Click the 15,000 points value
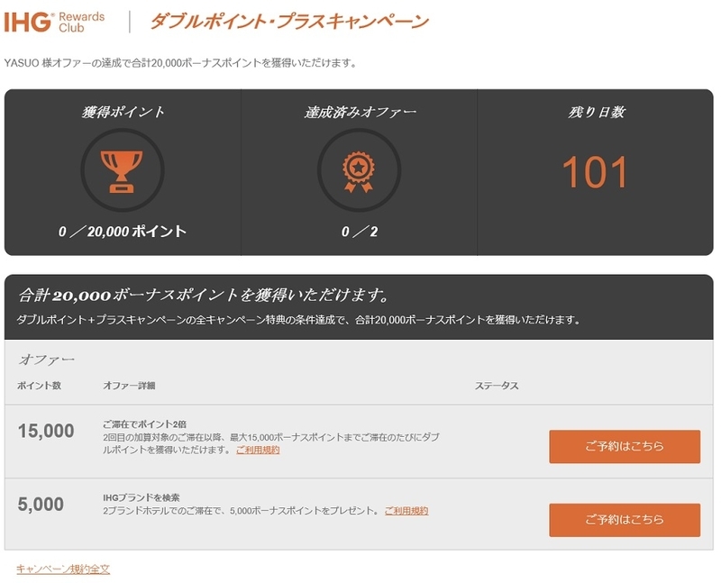721x583 pixels. pos(46,432)
